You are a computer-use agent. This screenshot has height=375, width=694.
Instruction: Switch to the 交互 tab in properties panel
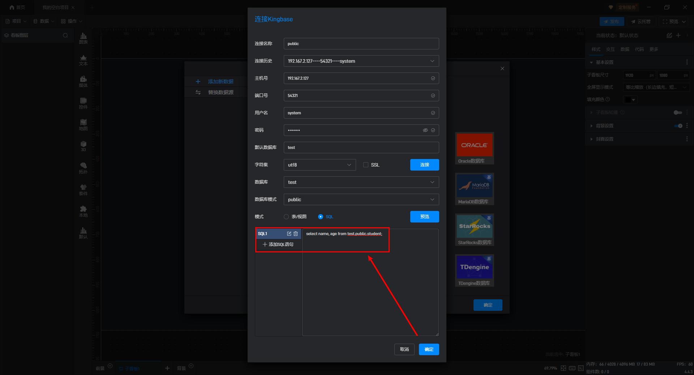(x=610, y=49)
